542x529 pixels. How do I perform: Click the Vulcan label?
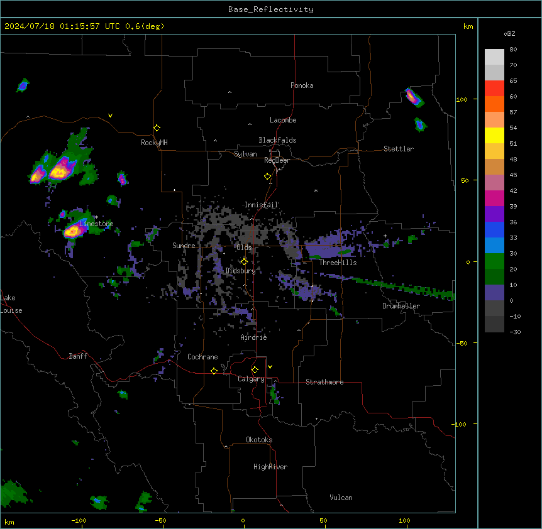point(341,498)
